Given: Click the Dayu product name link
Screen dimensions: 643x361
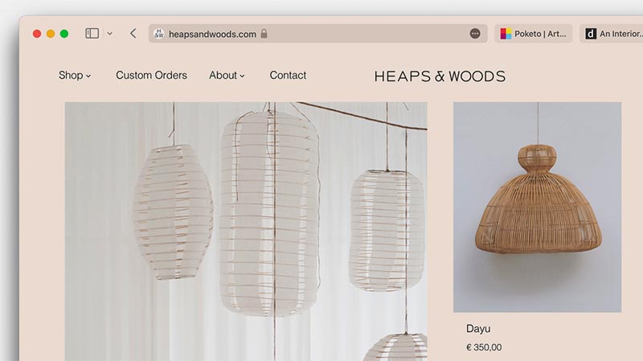Looking at the screenshot, I should pyautogui.click(x=478, y=329).
